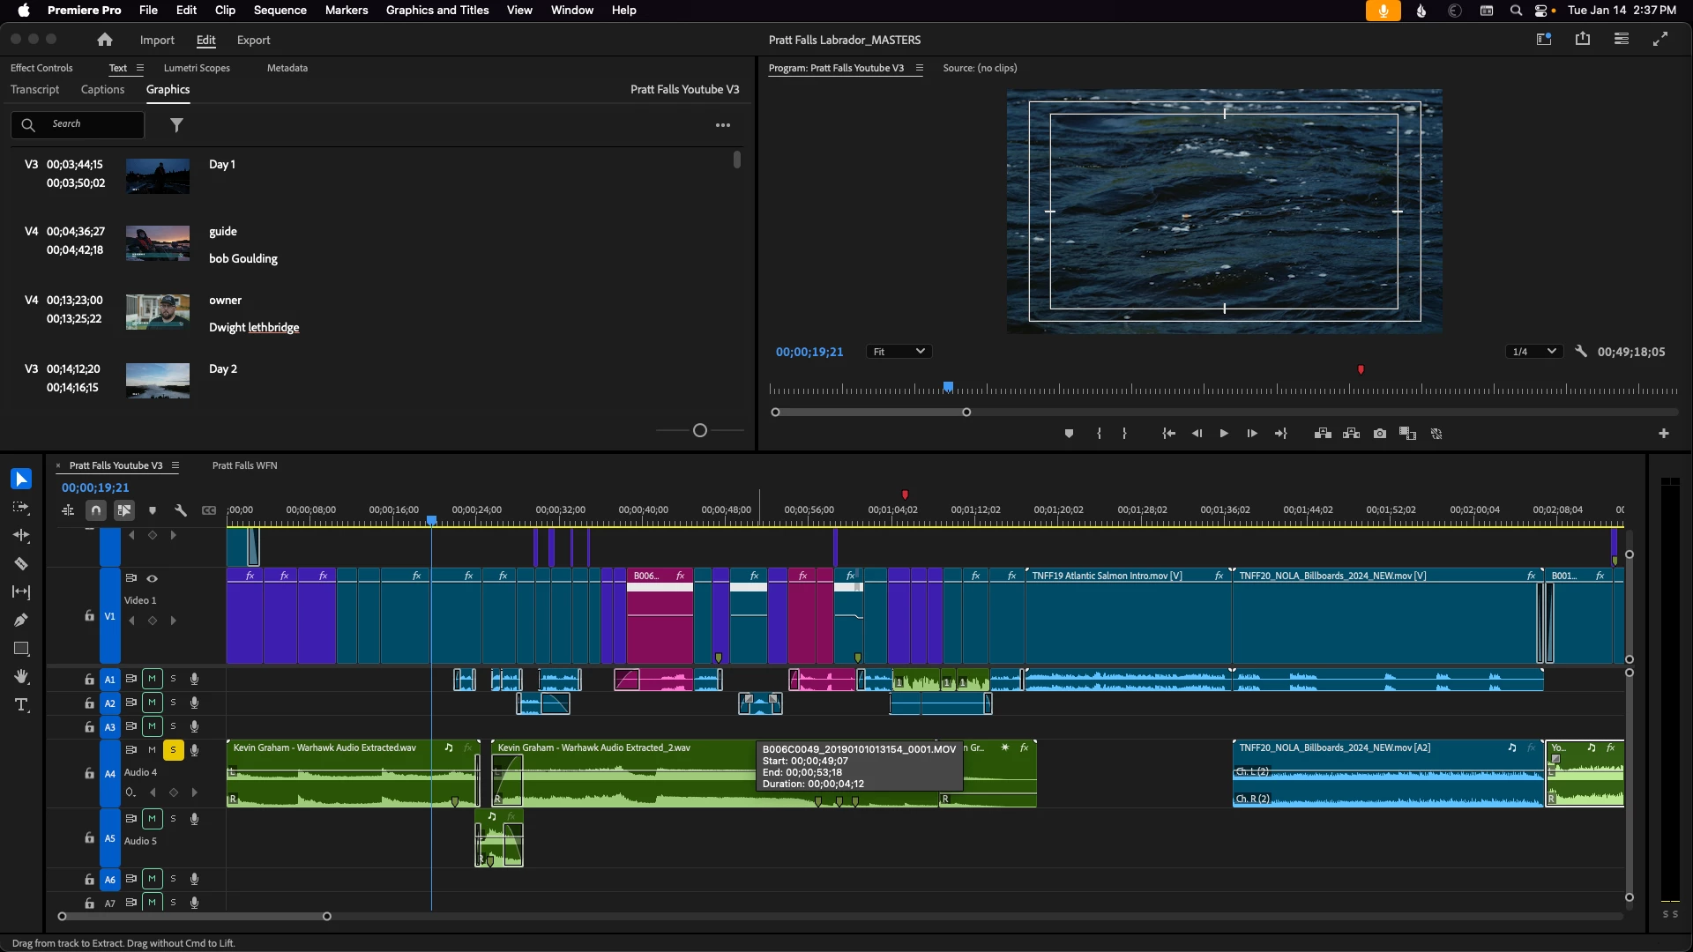
Task: Toggle Snap in Timeline magnet icon
Action: [x=96, y=510]
